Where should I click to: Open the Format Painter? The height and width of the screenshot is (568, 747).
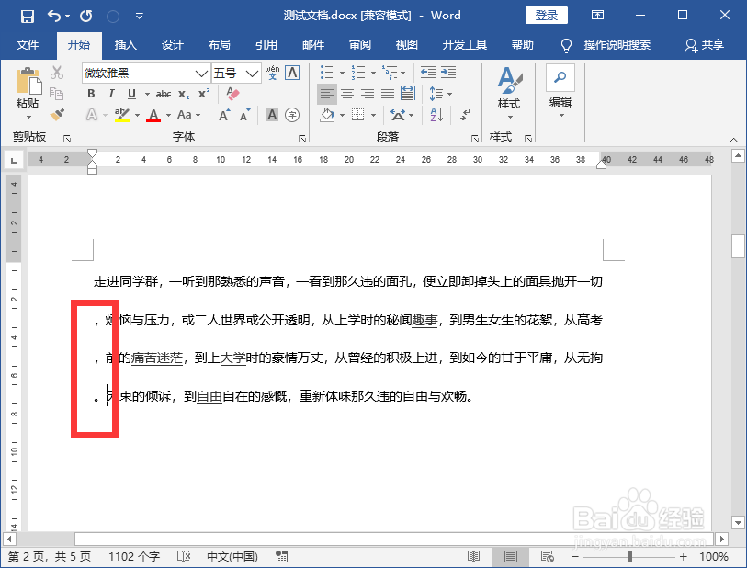[x=57, y=115]
